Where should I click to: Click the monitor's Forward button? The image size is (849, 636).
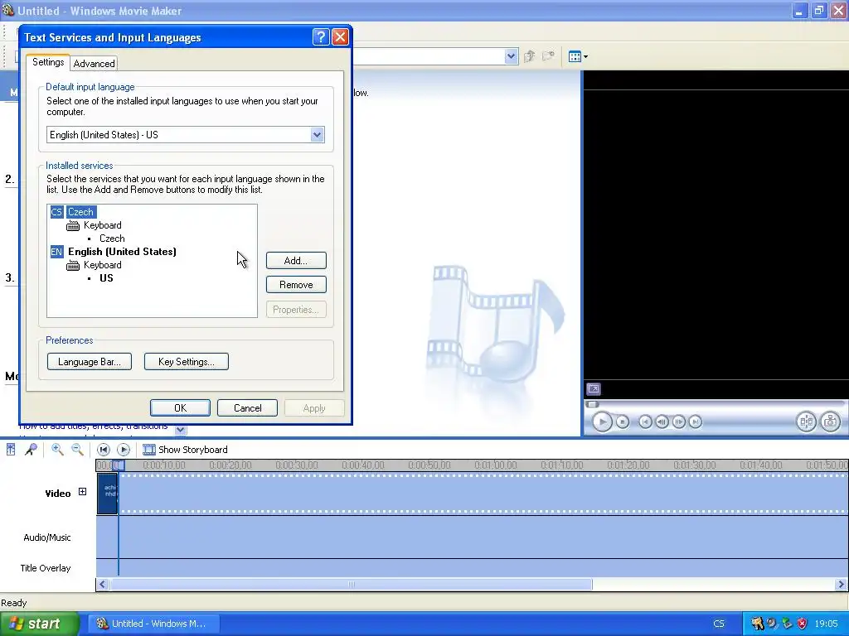pos(696,422)
